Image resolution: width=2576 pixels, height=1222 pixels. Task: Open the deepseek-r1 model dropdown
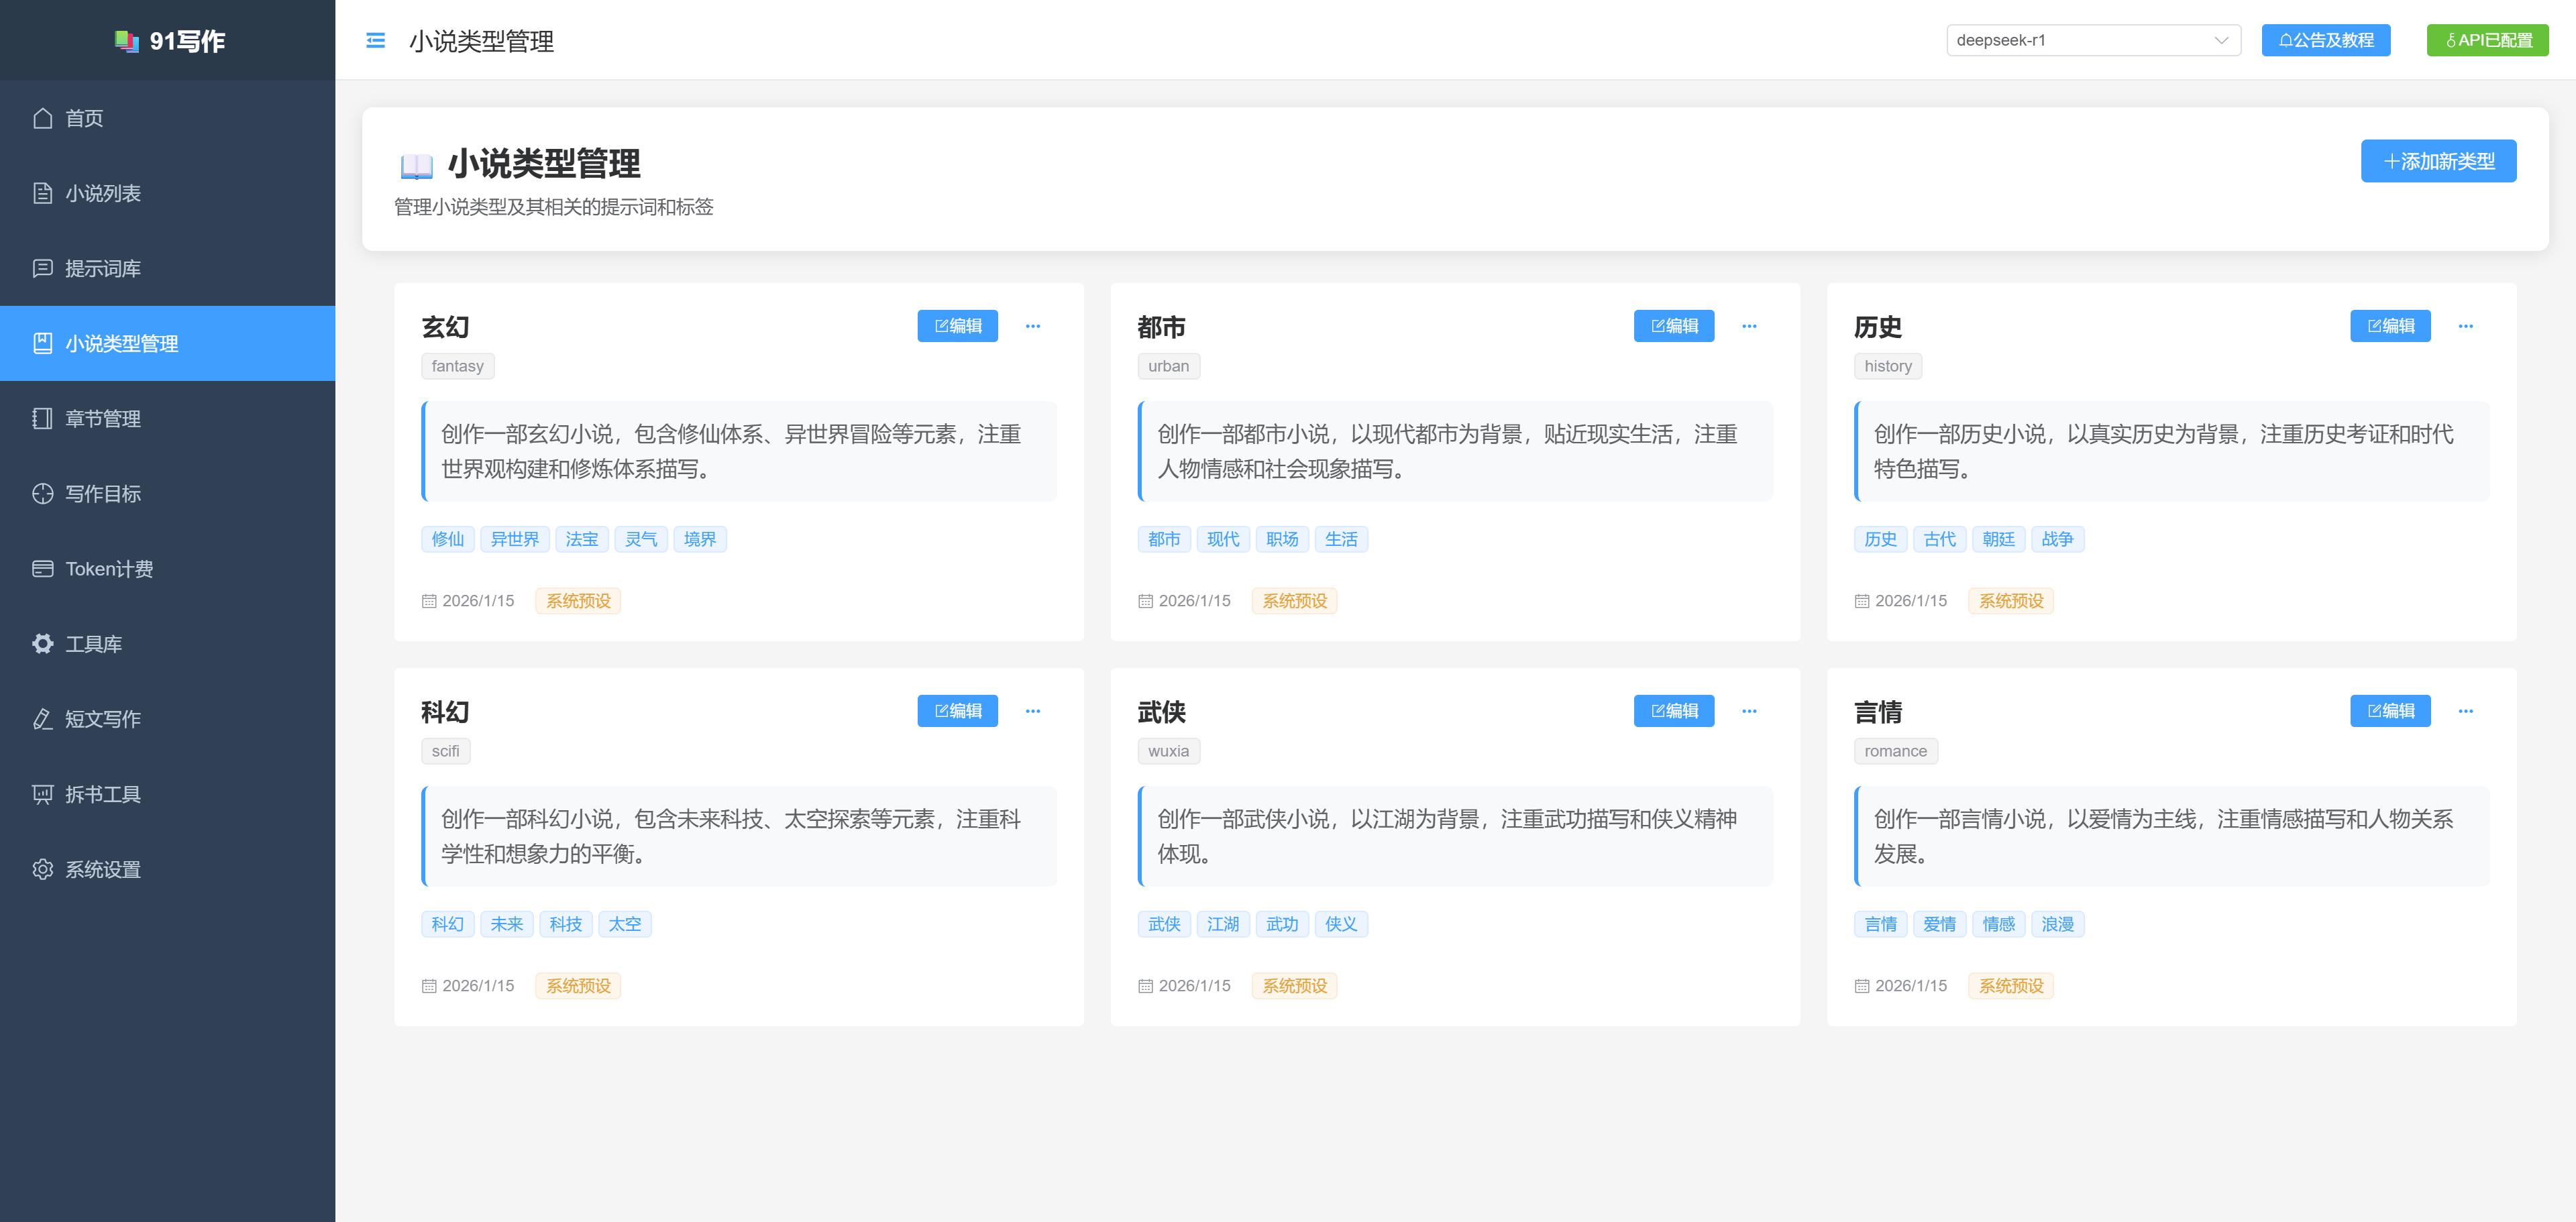coord(2092,41)
